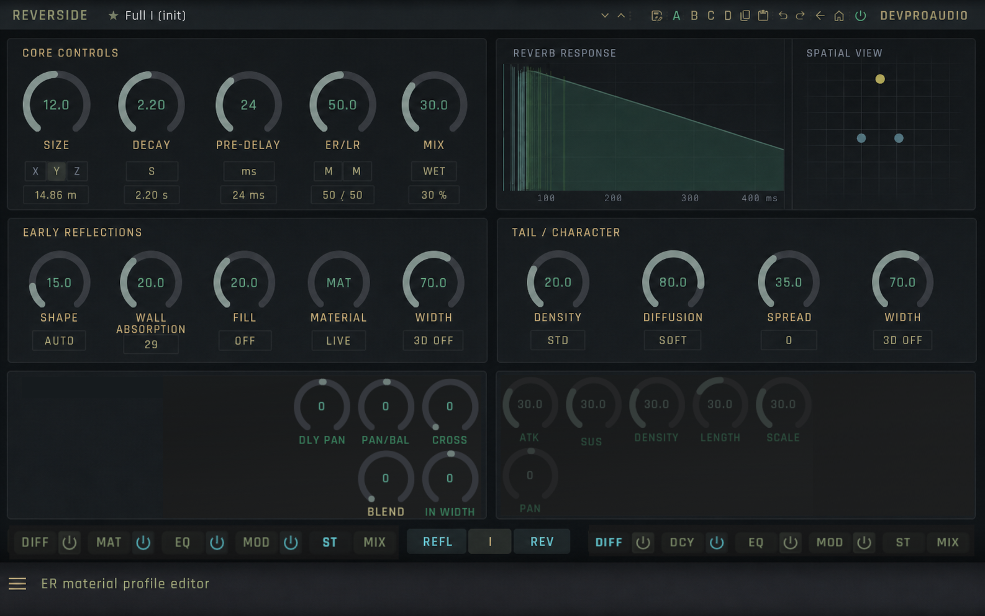Click the redo arrow icon
The image size is (985, 616).
(x=800, y=16)
